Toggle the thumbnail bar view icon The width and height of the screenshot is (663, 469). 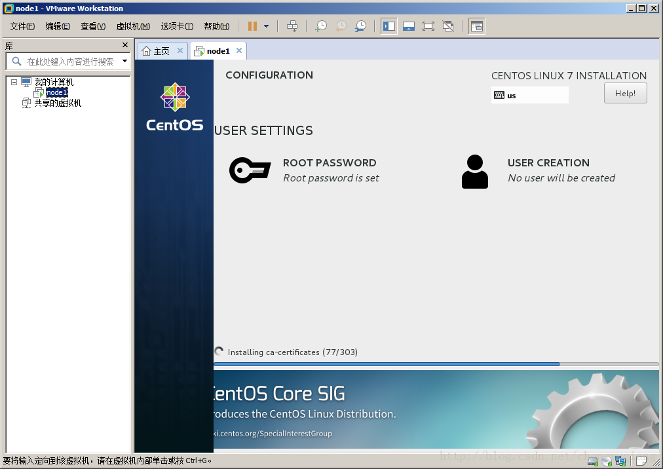click(408, 26)
